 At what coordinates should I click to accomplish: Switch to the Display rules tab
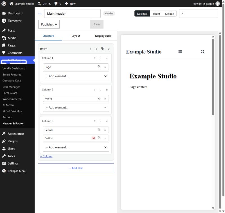click(x=103, y=36)
